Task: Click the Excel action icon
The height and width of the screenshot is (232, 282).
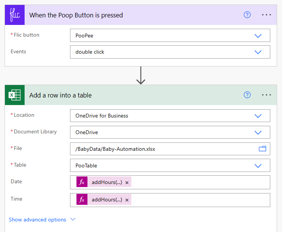Action: [x=15, y=95]
